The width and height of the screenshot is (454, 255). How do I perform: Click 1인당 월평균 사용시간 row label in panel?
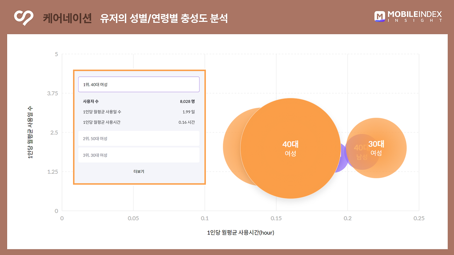[102, 122]
